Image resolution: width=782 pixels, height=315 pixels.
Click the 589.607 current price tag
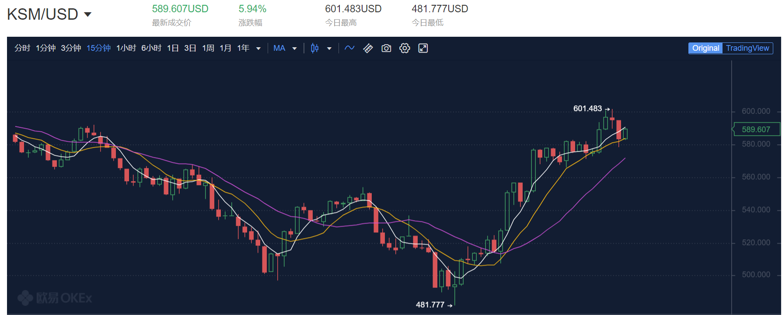click(756, 129)
